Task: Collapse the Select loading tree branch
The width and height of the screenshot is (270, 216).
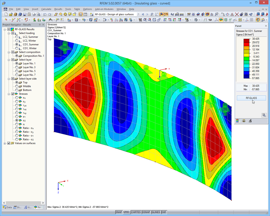Action: pyautogui.click(x=9, y=33)
